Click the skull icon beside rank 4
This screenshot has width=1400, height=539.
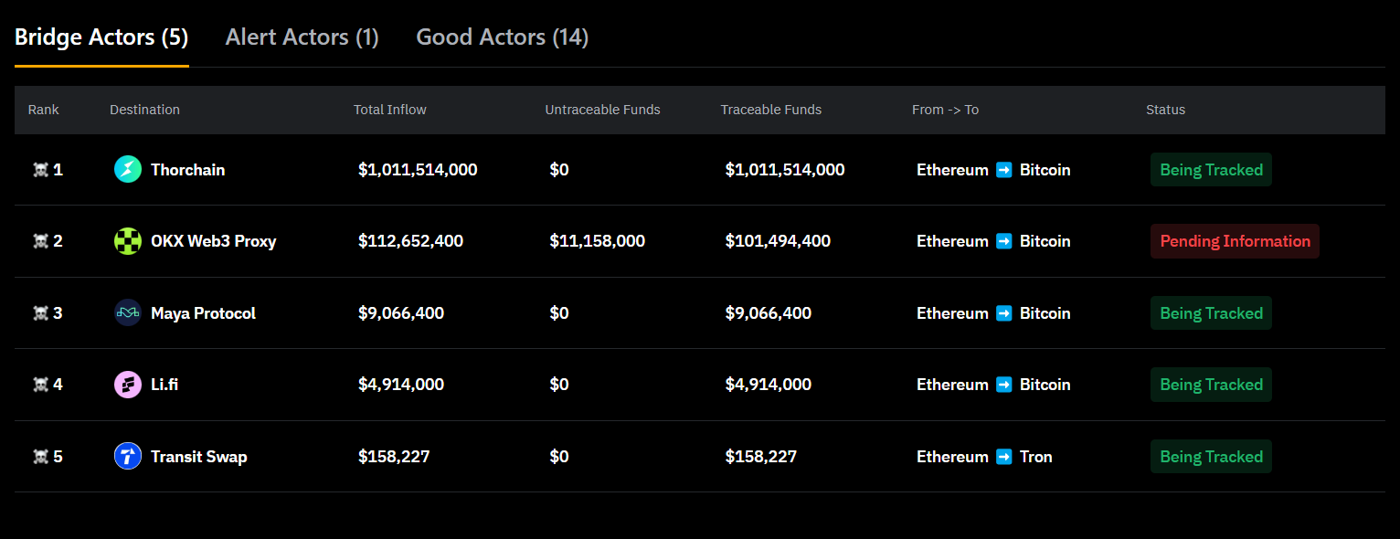(x=40, y=385)
